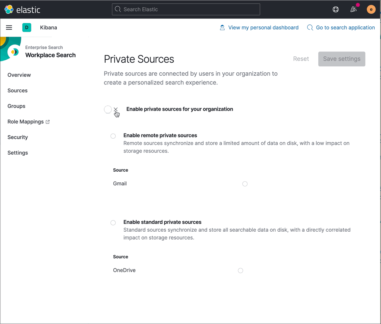Toggle the hamburger navigation menu
Viewport: 381px width, 324px height.
[9, 27]
